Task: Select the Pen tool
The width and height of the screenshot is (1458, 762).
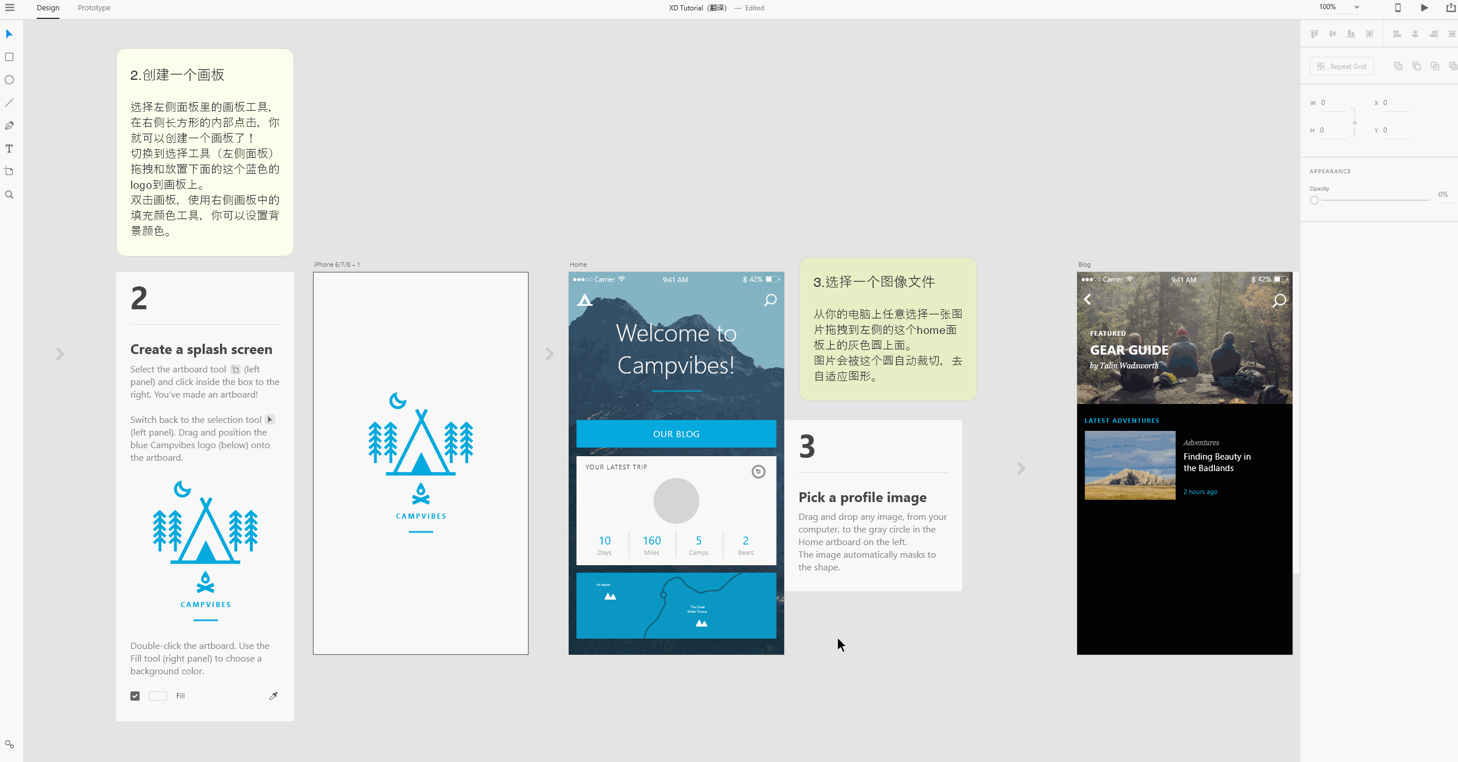Action: point(9,126)
